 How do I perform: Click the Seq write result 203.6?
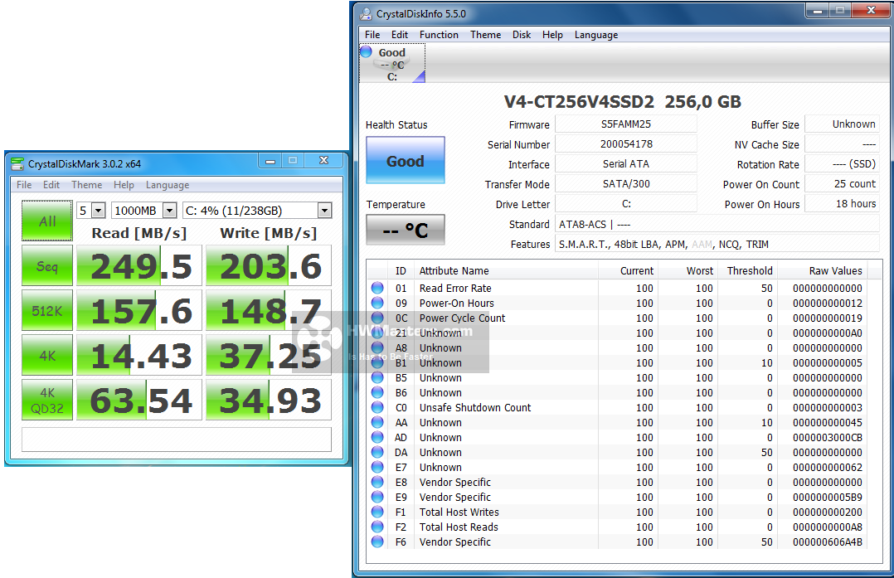pos(269,265)
